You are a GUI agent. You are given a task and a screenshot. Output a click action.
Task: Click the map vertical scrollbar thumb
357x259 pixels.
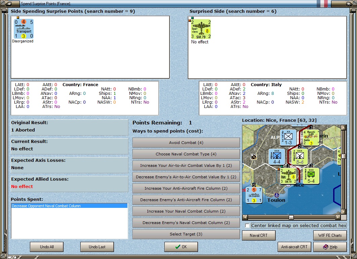click(x=344, y=156)
